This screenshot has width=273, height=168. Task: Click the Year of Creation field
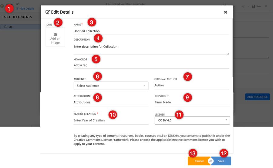[110, 120]
